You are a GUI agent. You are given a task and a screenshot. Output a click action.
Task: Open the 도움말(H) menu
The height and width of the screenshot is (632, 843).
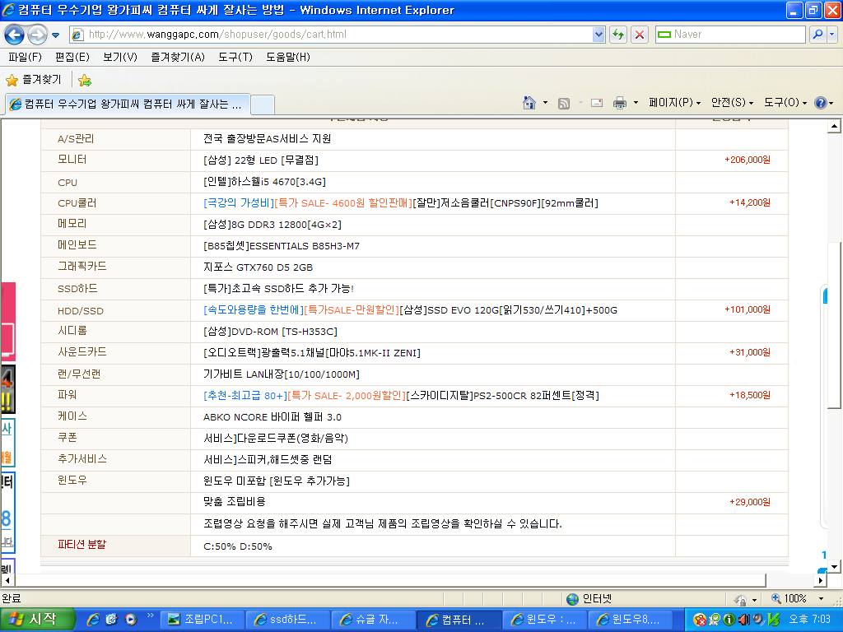click(x=287, y=57)
